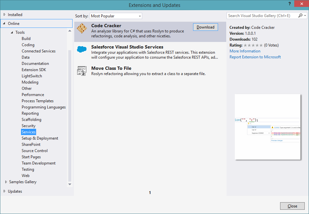Click the Salesforce cloud icon
The width and height of the screenshot is (309, 214).
(x=82, y=49)
